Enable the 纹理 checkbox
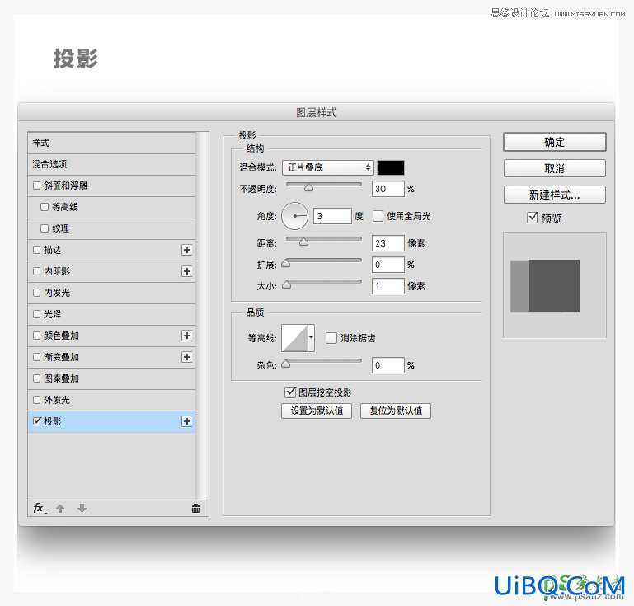The height and width of the screenshot is (606, 634). pyautogui.click(x=45, y=228)
